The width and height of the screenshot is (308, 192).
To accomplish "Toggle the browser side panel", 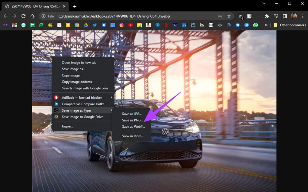I will pos(285,16).
